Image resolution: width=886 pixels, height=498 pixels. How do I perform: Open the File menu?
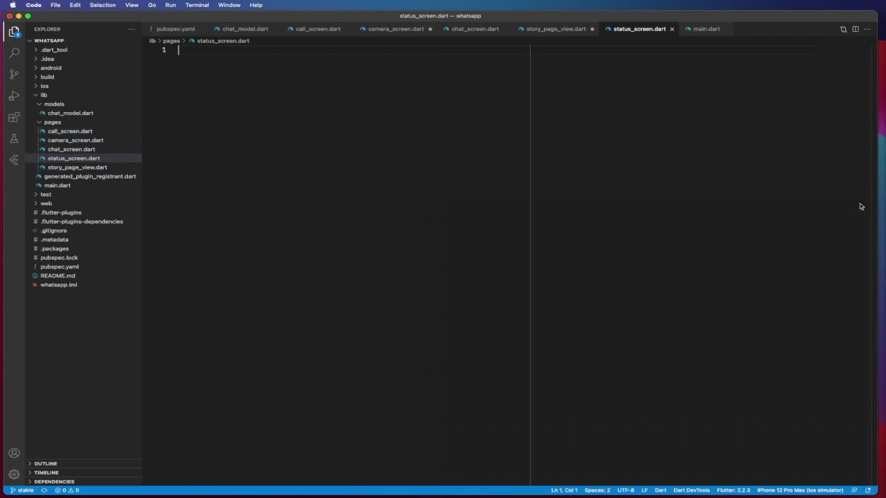(x=55, y=5)
